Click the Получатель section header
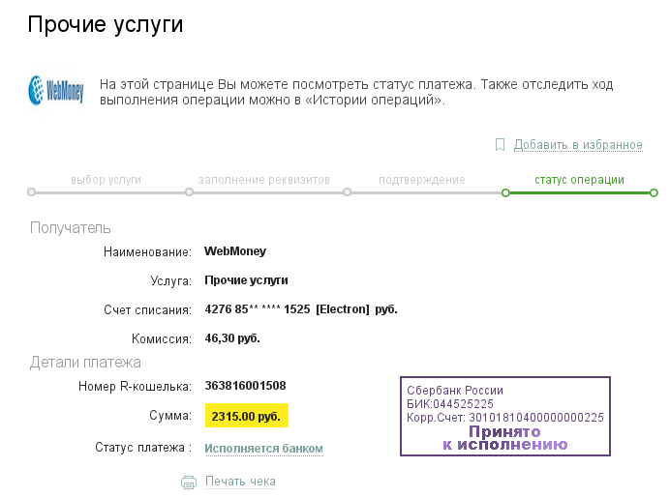670x498 pixels. click(71, 228)
